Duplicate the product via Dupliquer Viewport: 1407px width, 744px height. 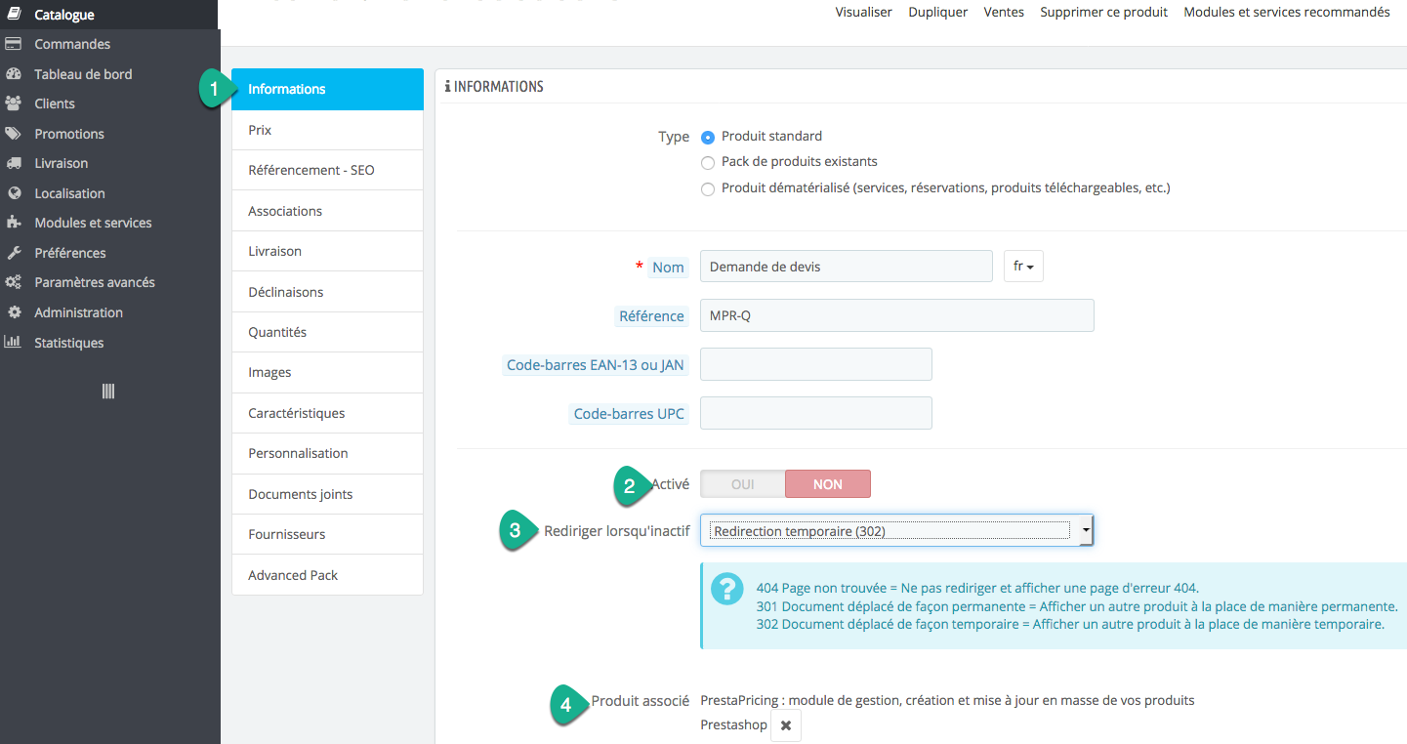click(x=936, y=12)
